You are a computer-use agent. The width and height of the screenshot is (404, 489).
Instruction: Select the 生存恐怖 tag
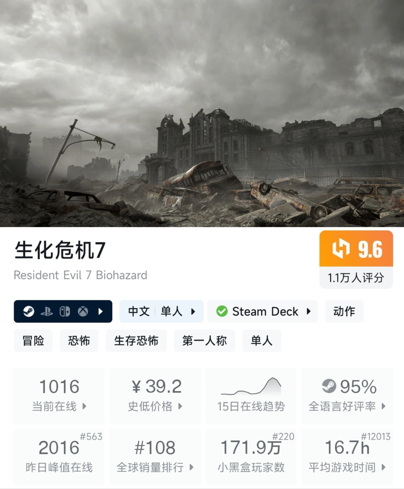click(x=136, y=341)
